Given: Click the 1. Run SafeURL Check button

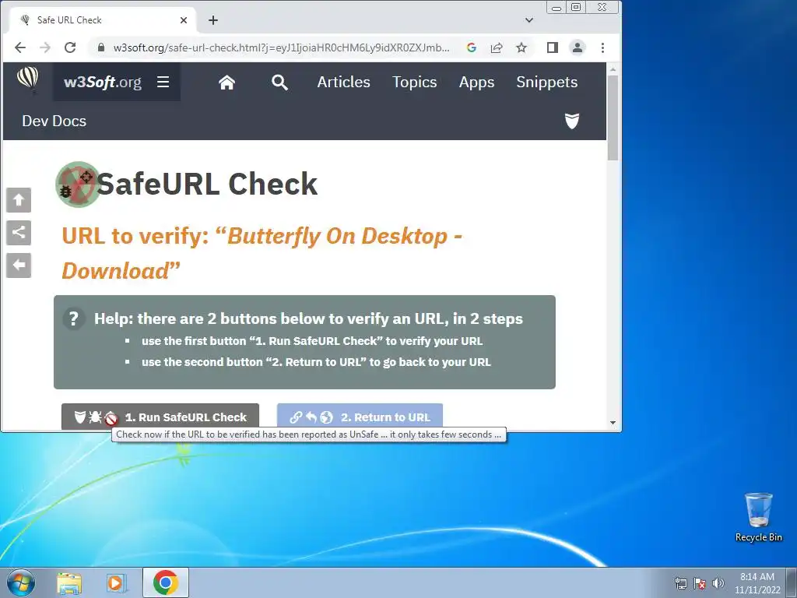Looking at the screenshot, I should [160, 417].
